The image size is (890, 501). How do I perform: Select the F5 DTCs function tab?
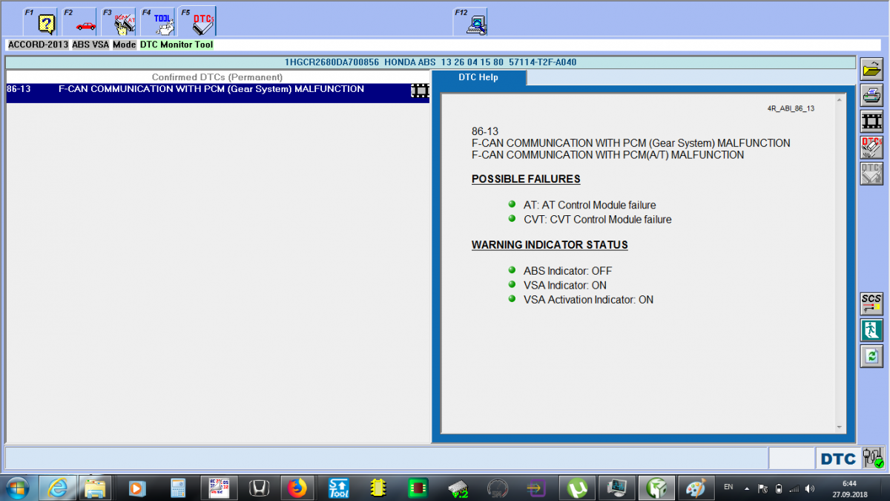tap(197, 22)
